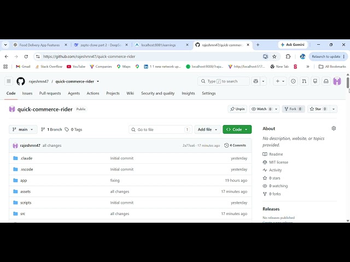Open the Wiki tab
The height and width of the screenshot is (262, 350).
tap(130, 93)
